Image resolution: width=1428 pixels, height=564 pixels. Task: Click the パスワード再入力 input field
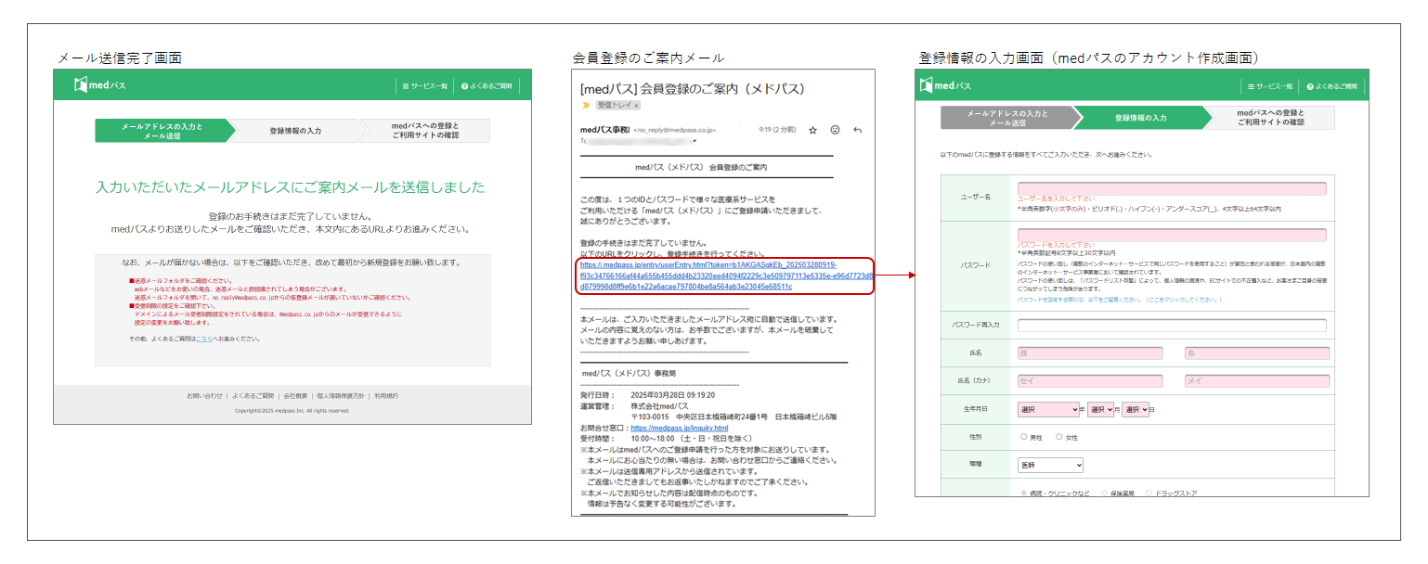coord(1172,326)
